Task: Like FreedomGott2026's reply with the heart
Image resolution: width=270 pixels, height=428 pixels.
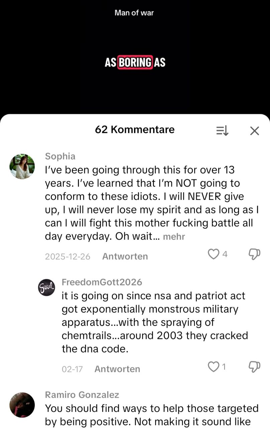Action: tap(213, 367)
